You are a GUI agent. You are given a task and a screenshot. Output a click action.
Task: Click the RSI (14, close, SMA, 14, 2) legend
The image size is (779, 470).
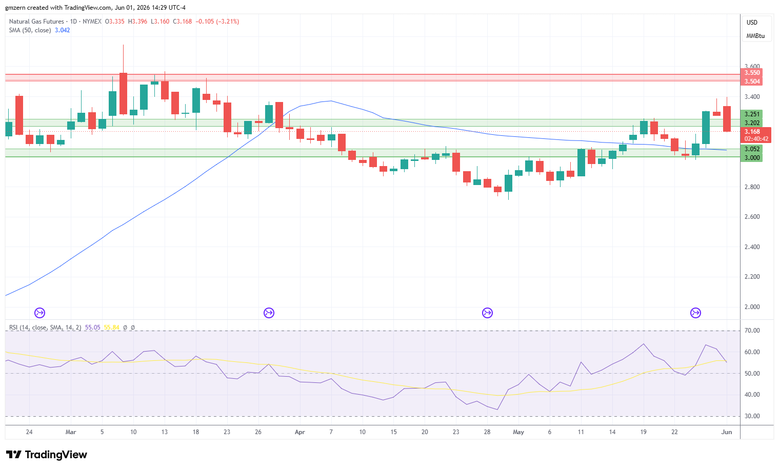click(x=45, y=328)
